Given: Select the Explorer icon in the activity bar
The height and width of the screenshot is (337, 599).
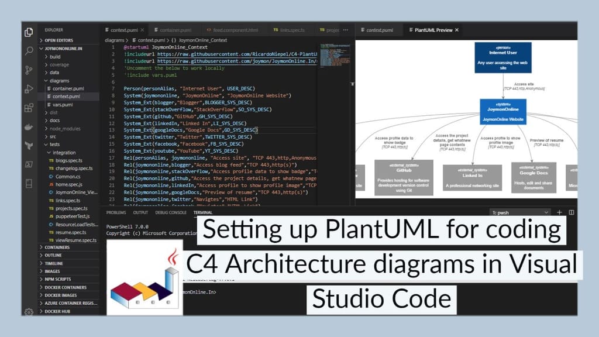Looking at the screenshot, I should [29, 33].
